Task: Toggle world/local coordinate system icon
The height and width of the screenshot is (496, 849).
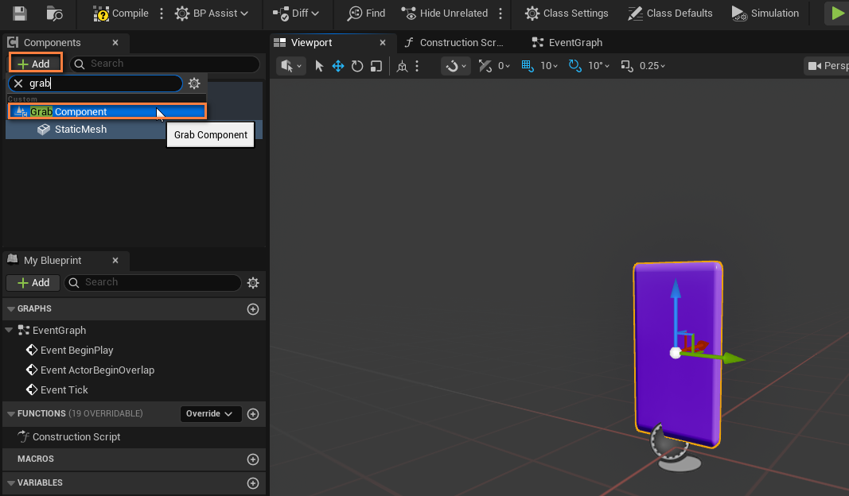Action: tap(402, 65)
